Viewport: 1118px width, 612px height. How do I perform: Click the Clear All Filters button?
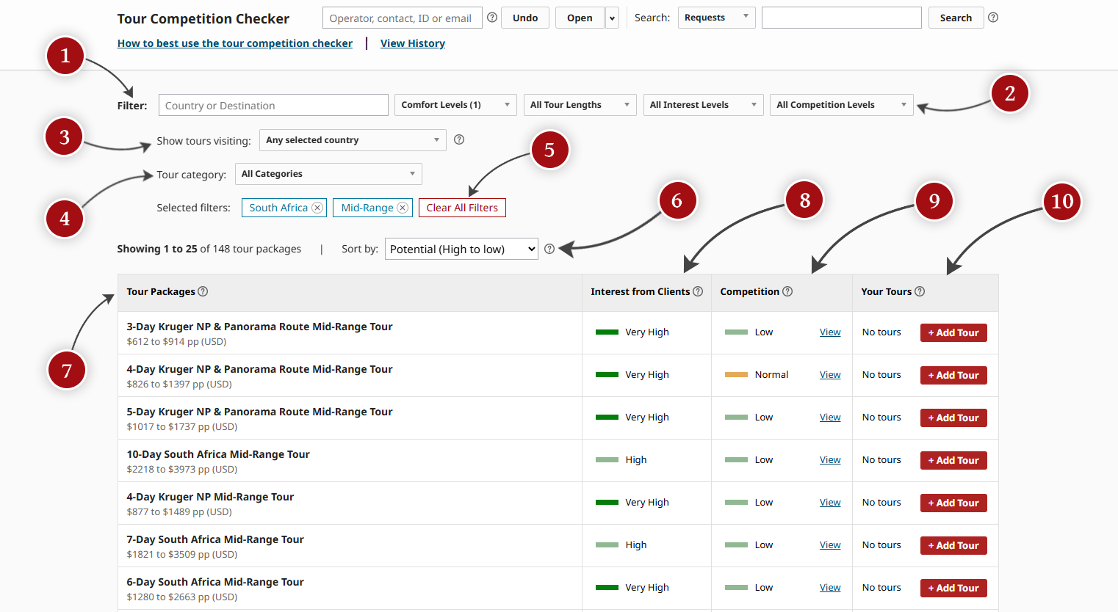pos(462,208)
